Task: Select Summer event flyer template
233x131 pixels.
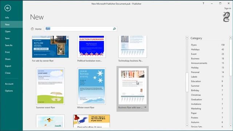Action: (50, 86)
